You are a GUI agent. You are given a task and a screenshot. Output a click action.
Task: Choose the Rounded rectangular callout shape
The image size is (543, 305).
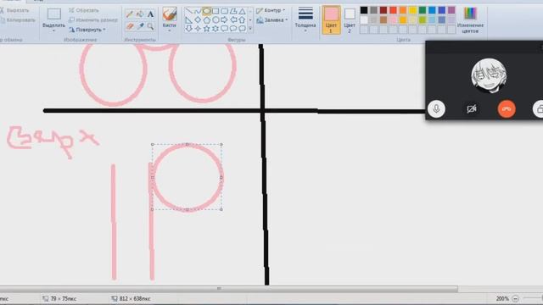pos(224,29)
